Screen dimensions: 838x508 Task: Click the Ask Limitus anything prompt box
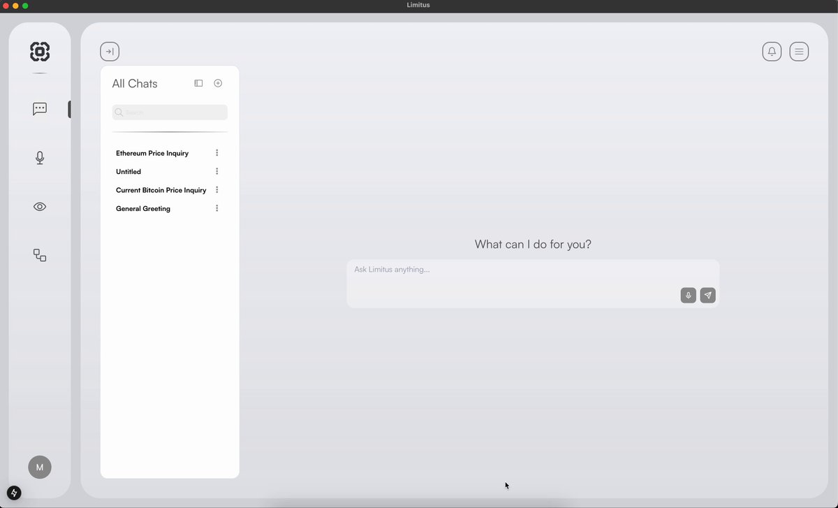(x=533, y=284)
